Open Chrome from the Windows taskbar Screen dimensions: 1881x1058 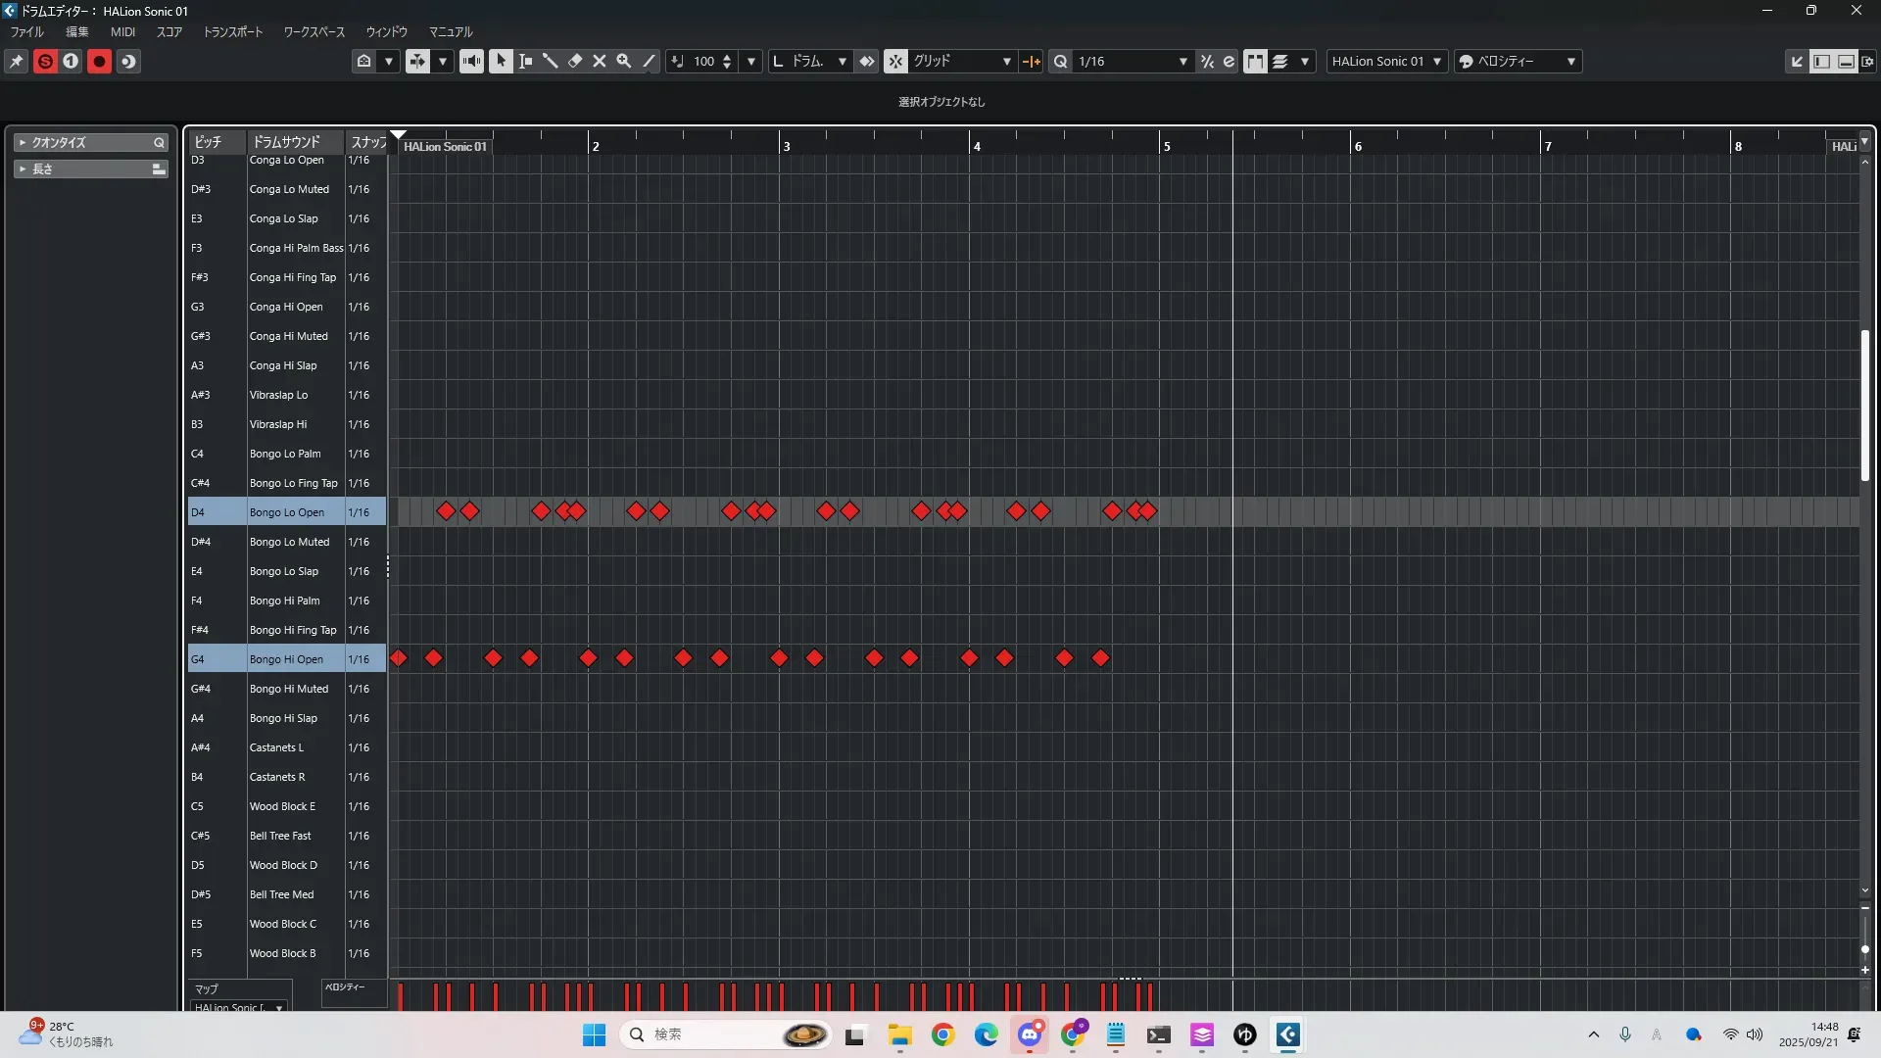click(942, 1034)
